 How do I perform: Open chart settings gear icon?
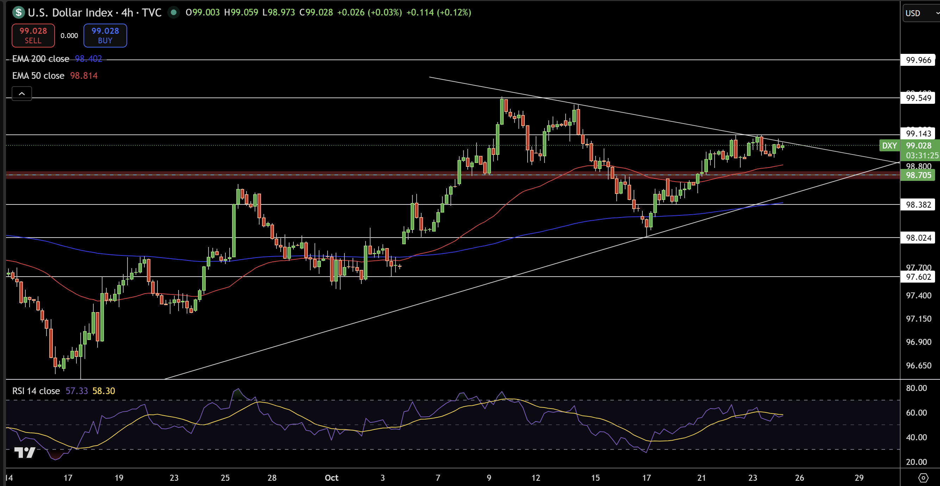(923, 478)
